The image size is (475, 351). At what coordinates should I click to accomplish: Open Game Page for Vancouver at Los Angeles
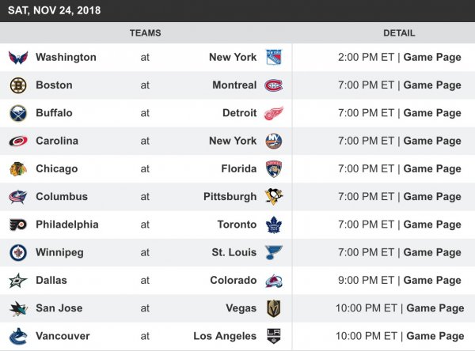(x=435, y=336)
